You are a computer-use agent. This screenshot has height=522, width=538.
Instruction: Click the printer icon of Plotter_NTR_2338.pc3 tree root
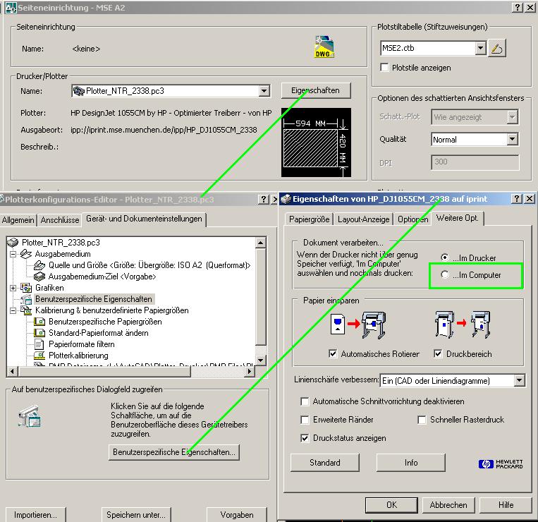point(13,243)
